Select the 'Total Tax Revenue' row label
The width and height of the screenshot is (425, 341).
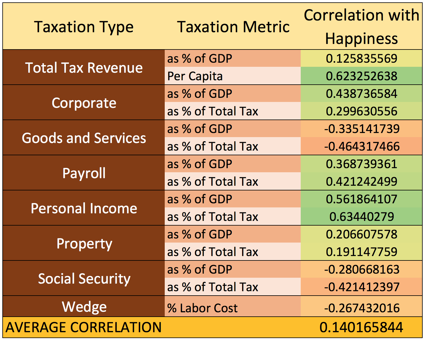tap(84, 68)
